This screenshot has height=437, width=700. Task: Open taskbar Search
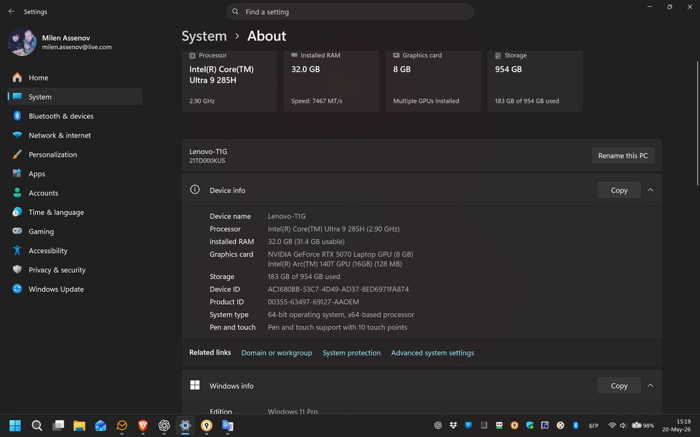click(36, 425)
